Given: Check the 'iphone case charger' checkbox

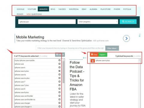Looking at the screenshot, I should pos(59,103).
